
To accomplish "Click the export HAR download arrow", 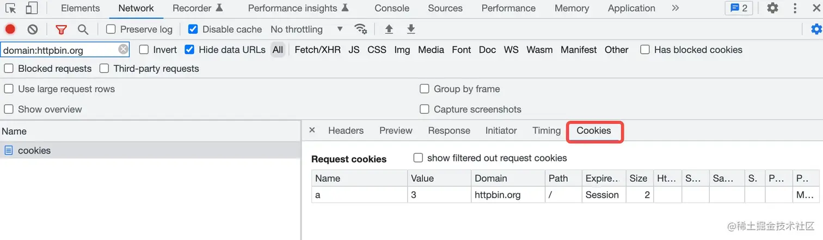I will [x=411, y=29].
